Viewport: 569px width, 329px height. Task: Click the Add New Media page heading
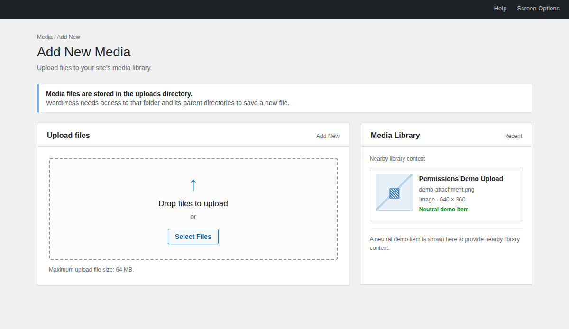coord(84,52)
